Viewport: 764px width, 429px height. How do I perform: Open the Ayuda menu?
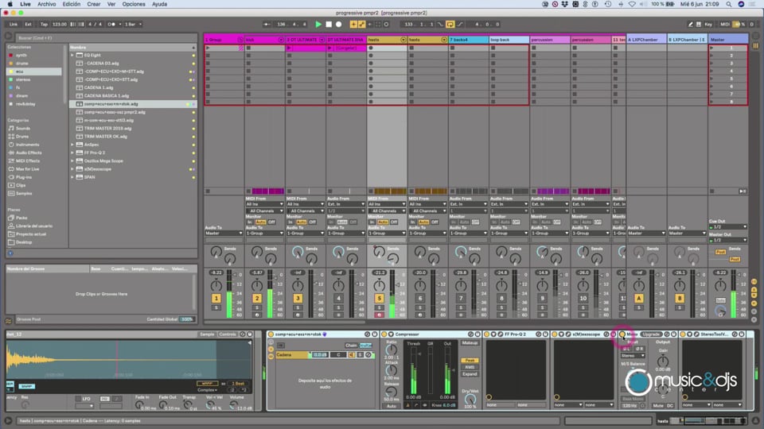159,4
